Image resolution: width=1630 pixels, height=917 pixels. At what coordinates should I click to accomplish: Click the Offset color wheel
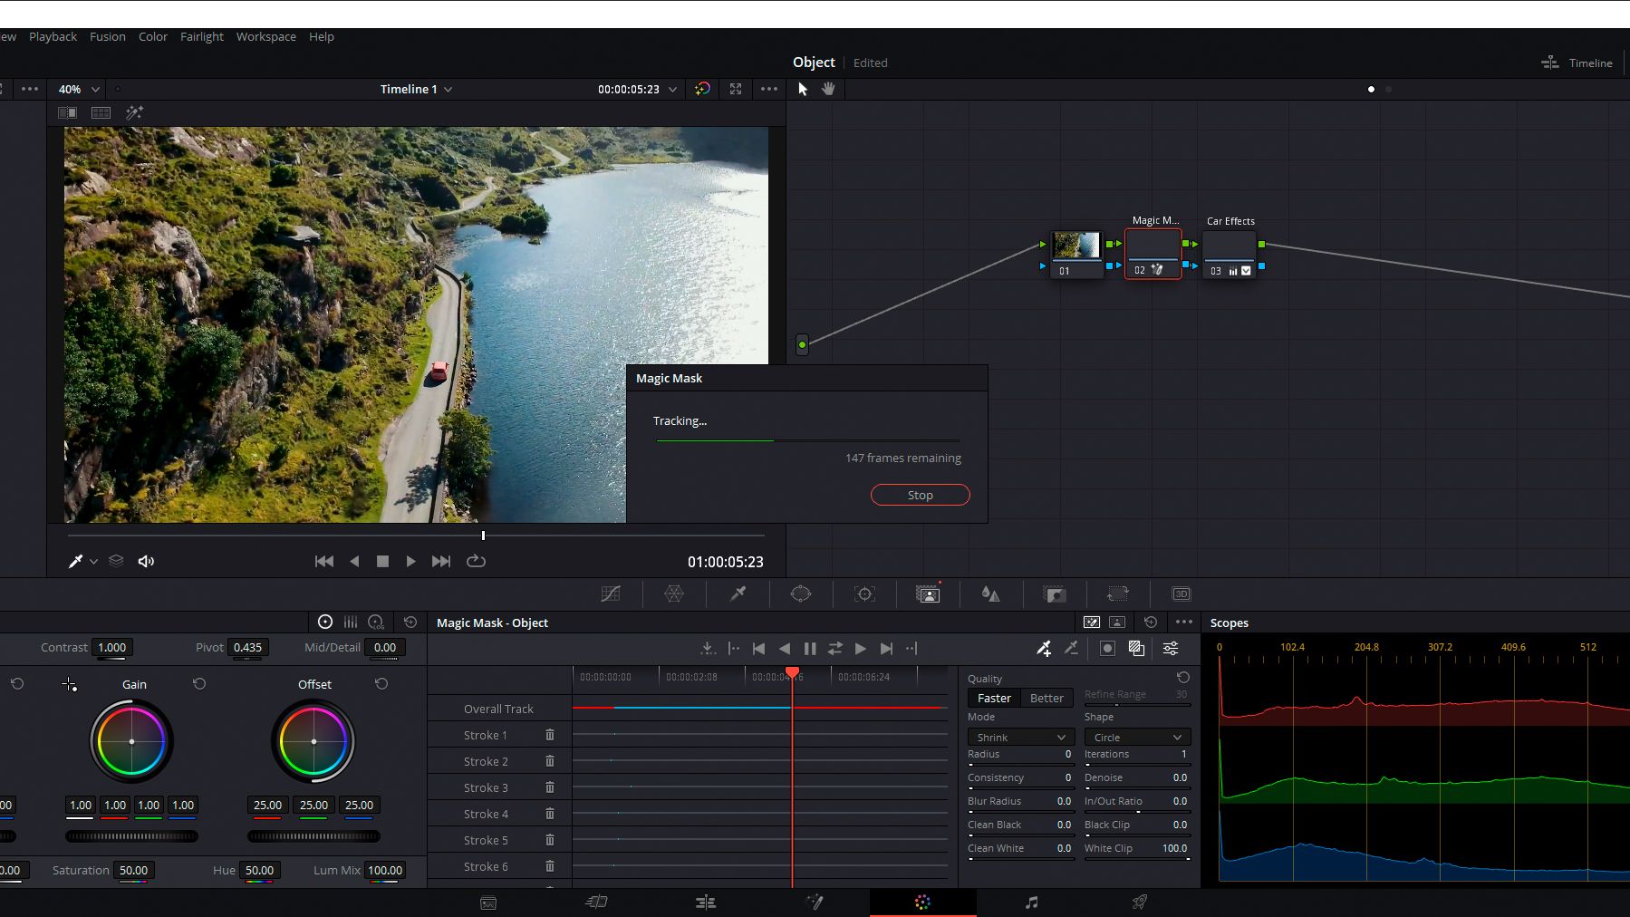click(x=313, y=741)
